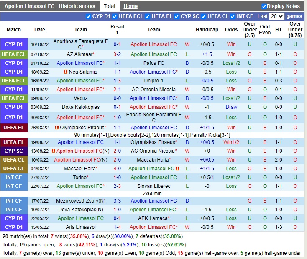Click the CYP SC league badge dated 13/08/22
This screenshot has height=259, width=307.
[13, 151]
